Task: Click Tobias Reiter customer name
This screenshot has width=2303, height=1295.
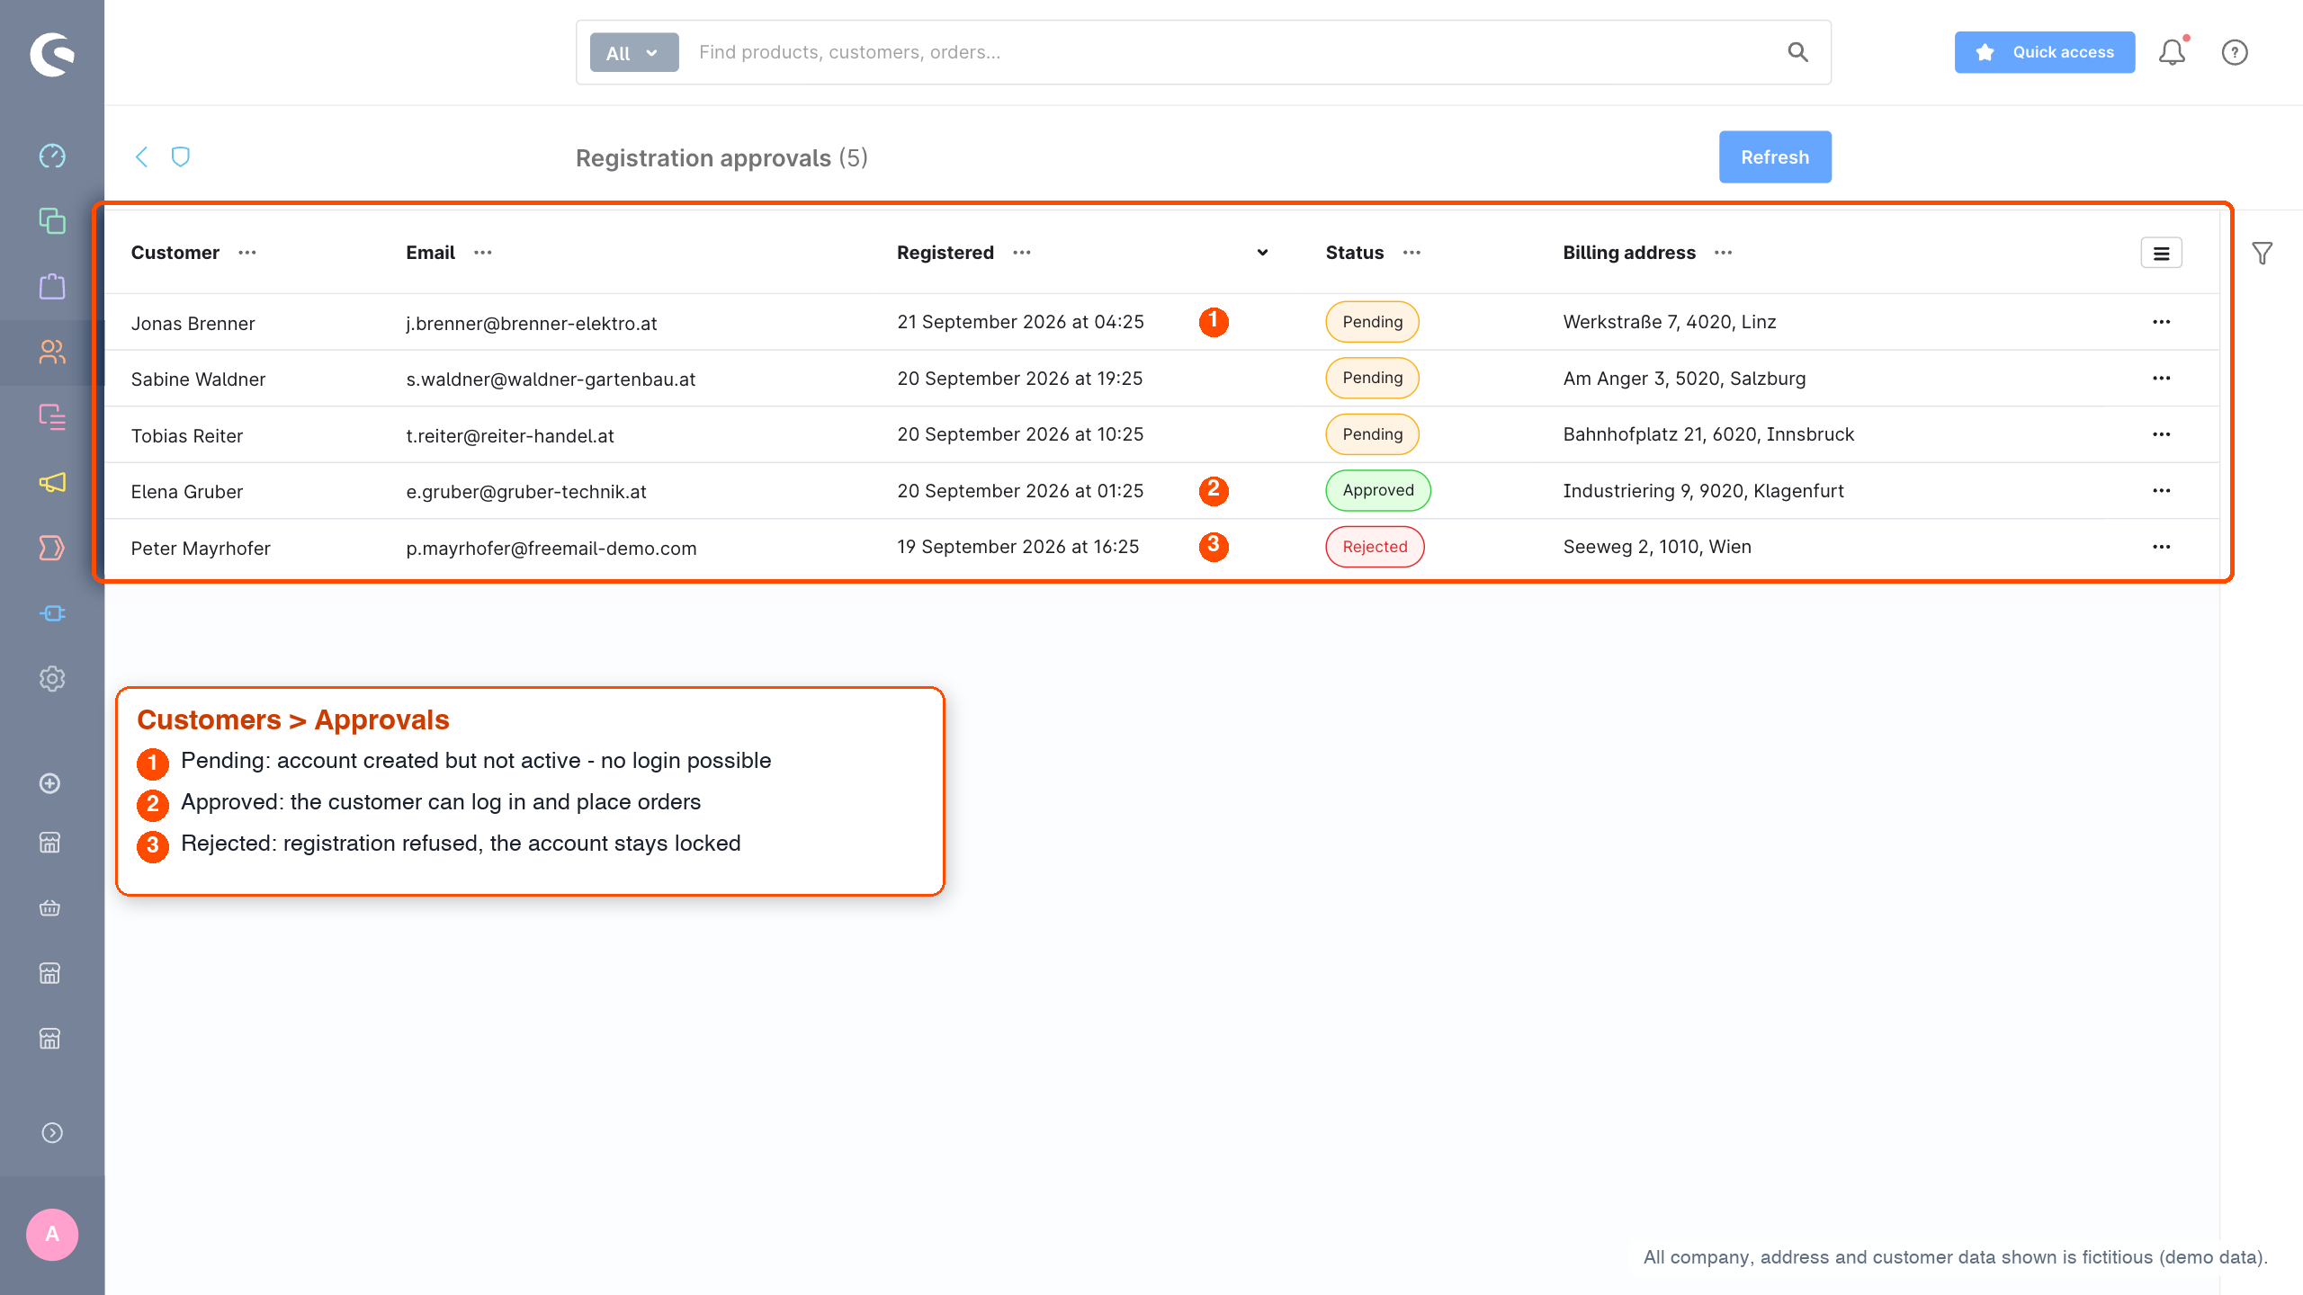Action: pos(187,436)
